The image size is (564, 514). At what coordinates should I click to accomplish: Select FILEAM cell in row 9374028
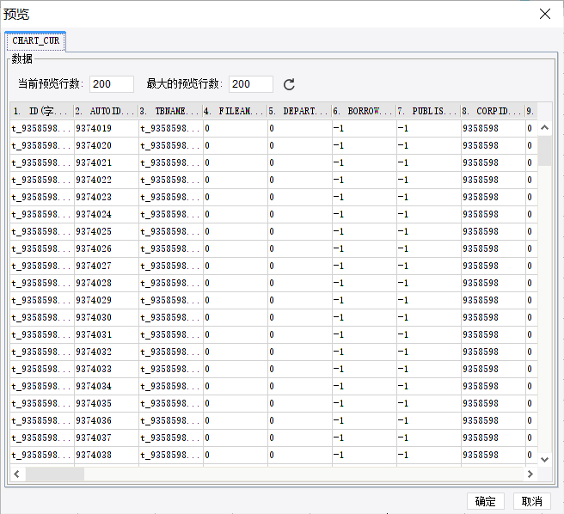[x=236, y=283]
